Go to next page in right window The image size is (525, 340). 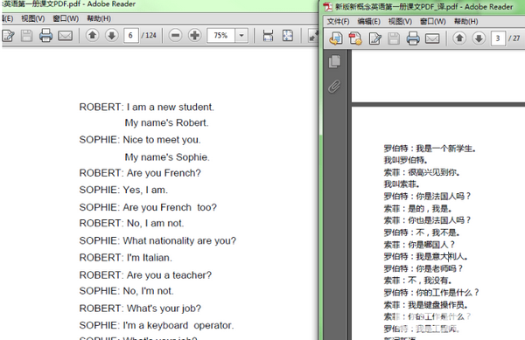(479, 38)
